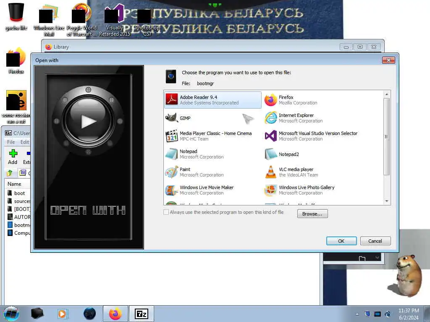This screenshot has width=430, height=322.
Task: Click the OK button
Action: point(341,241)
